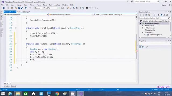Open the Toolbox side tab
The image size is (172, 96).
pyautogui.click(x=2, y=24)
